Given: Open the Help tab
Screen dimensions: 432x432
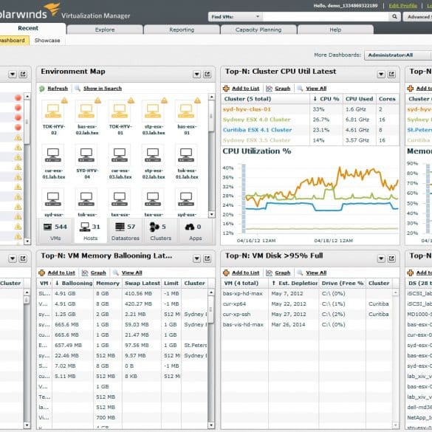Looking at the screenshot, I should pos(335,30).
